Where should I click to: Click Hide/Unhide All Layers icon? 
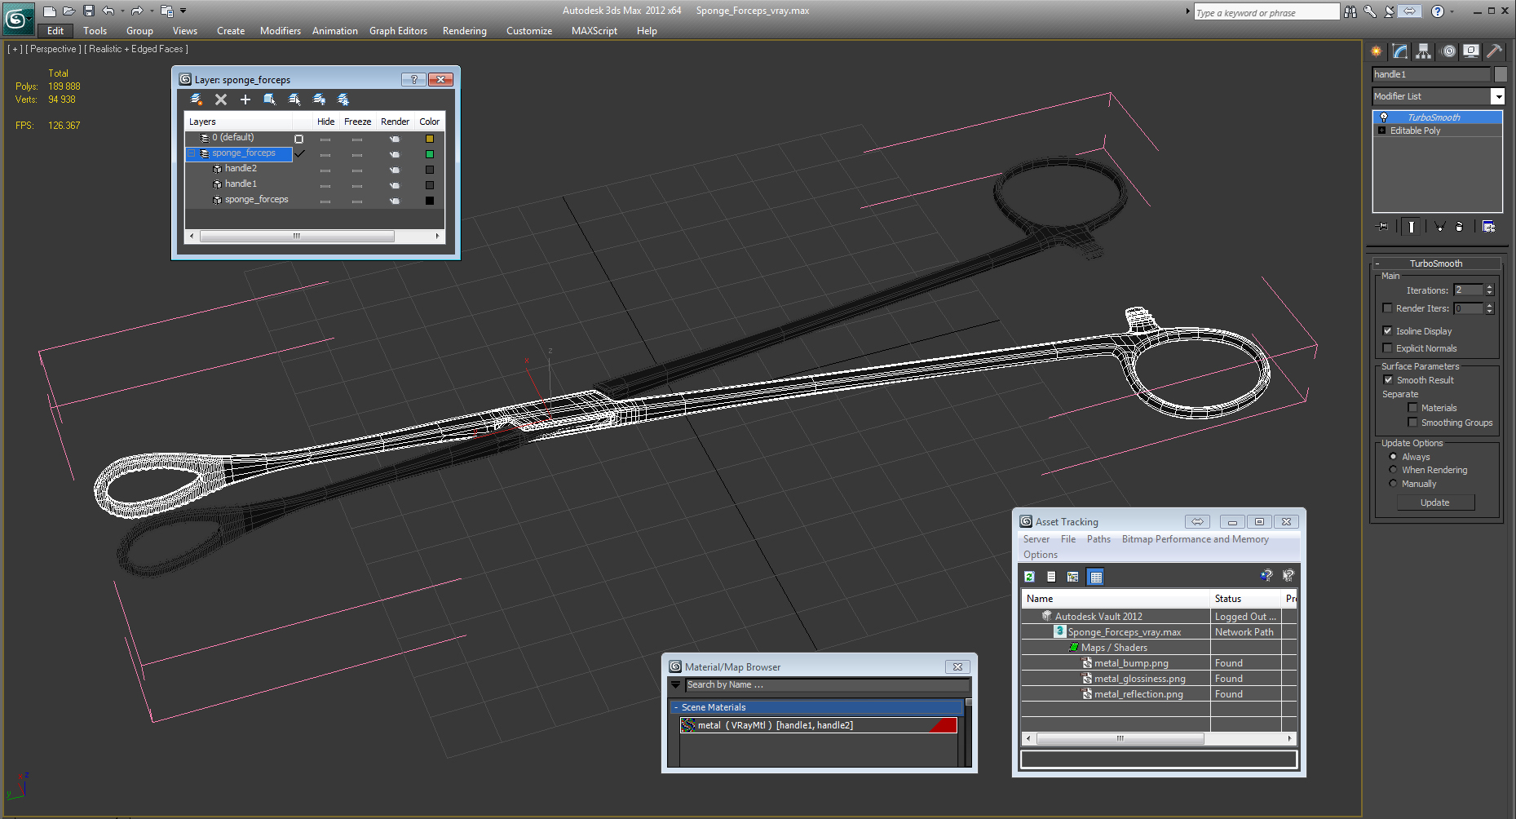point(319,100)
